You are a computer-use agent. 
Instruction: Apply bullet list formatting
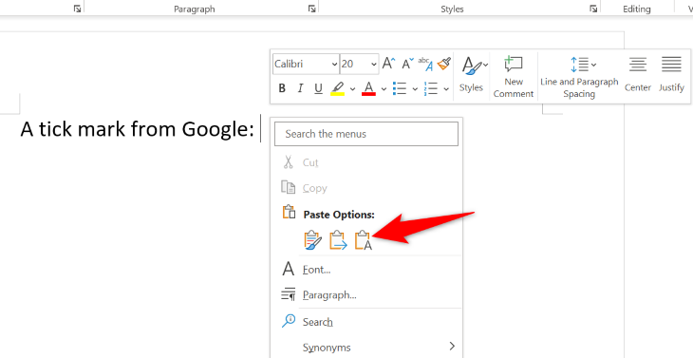coord(400,88)
